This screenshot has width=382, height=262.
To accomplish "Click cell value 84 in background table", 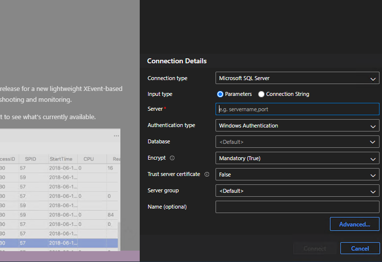I will (110, 215).
